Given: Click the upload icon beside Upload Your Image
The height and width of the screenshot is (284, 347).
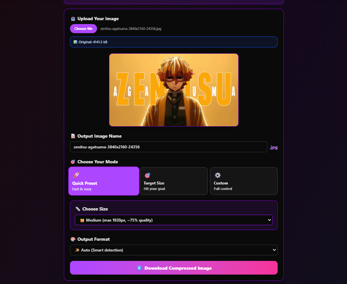Looking at the screenshot, I should [x=73, y=19].
